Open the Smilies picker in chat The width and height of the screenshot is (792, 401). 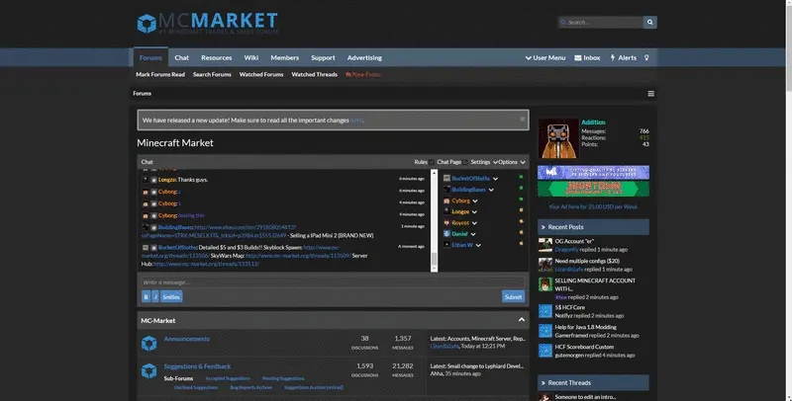pyautogui.click(x=171, y=296)
